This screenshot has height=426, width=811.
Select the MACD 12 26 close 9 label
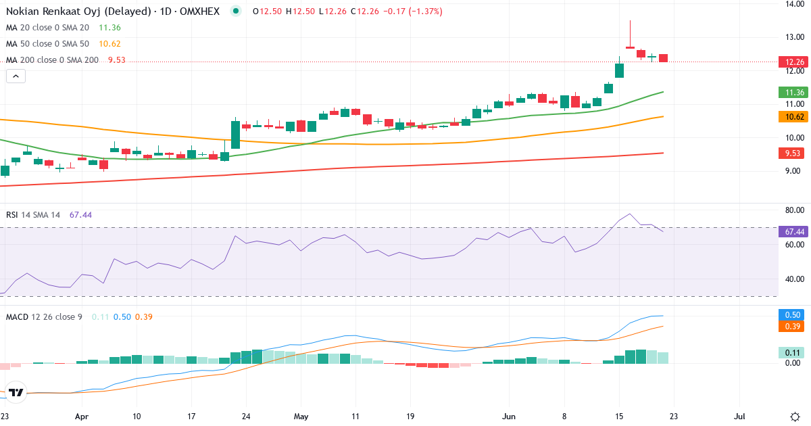point(44,316)
